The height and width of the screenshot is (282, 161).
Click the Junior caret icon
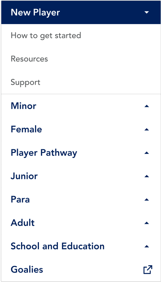click(x=147, y=176)
